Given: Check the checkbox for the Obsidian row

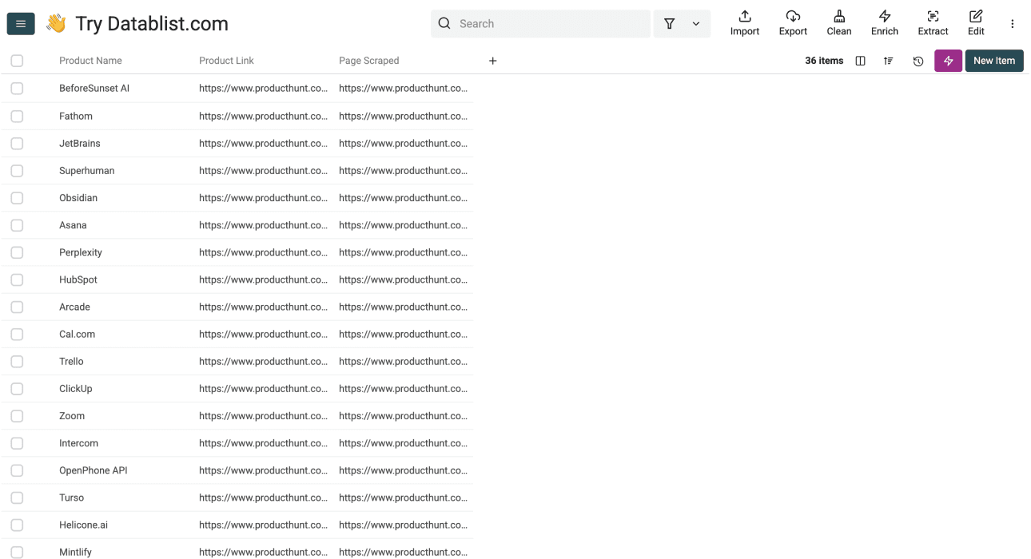Looking at the screenshot, I should click(17, 197).
